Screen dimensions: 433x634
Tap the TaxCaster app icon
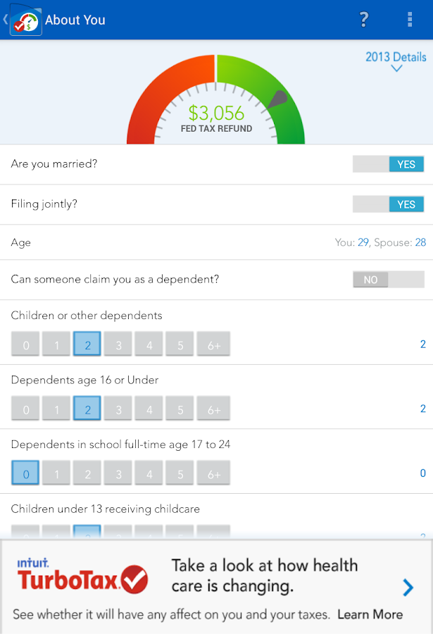[25, 20]
